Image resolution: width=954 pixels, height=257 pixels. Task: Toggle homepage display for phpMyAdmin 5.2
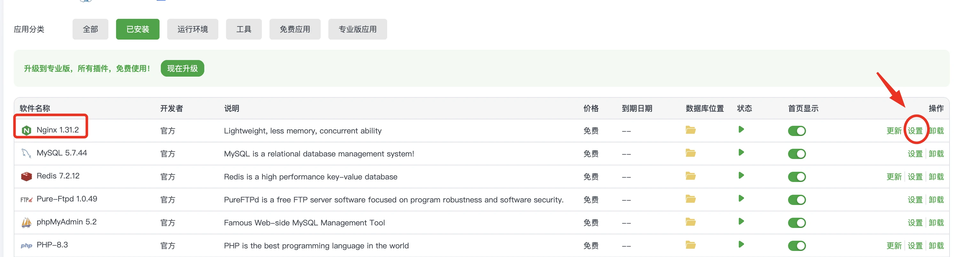point(797,223)
